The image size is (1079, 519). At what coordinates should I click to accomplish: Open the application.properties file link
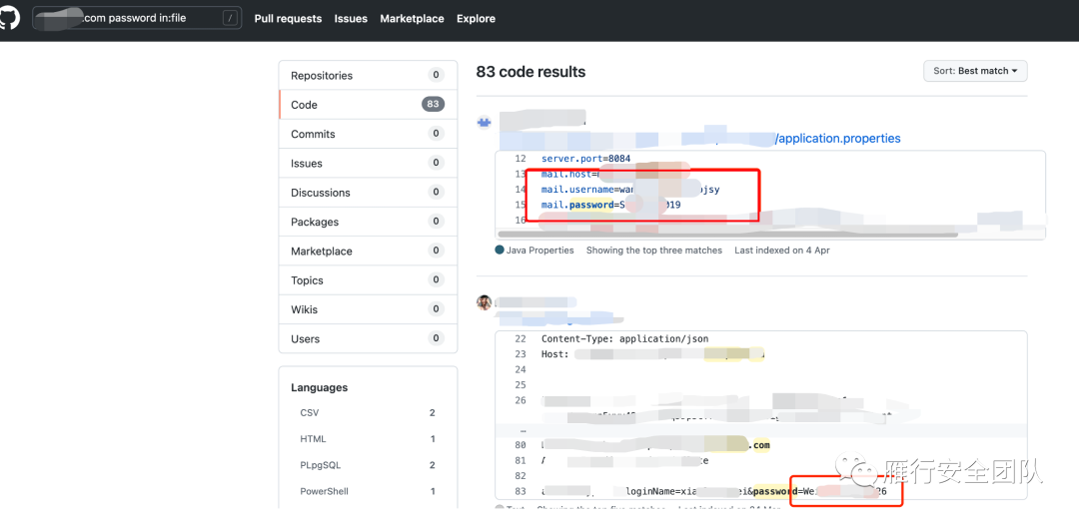(x=838, y=138)
